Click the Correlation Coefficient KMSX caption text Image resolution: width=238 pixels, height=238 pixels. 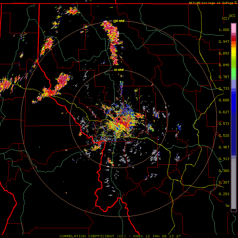click(x=120, y=236)
